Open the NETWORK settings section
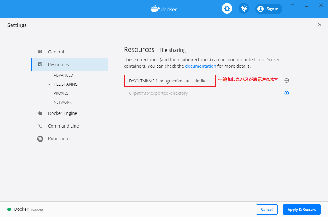328x217 pixels. (62, 102)
